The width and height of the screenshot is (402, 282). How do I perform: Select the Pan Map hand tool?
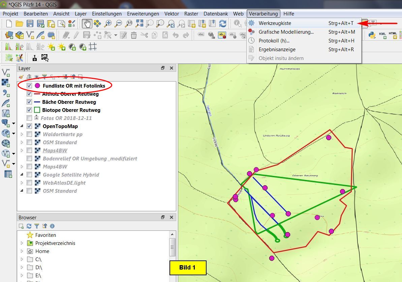tap(87, 23)
